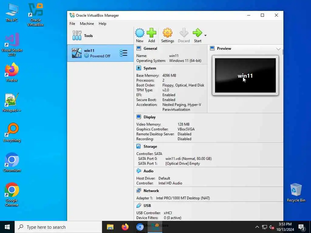Open the Start button dropdown arrow
311x233 pixels.
(x=206, y=35)
